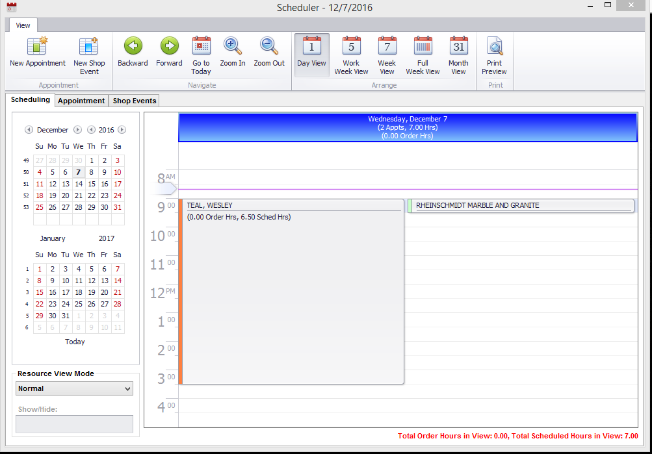Viewport: 652px width, 454px height.
Task: Go Backward one day
Action: click(x=133, y=45)
